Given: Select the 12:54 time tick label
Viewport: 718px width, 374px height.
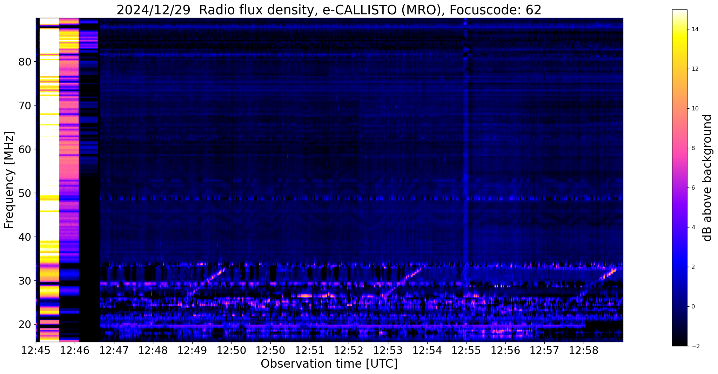Looking at the screenshot, I should [x=427, y=350].
